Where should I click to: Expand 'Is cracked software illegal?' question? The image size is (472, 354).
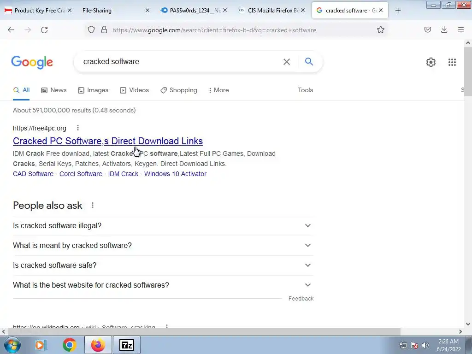coord(163,226)
